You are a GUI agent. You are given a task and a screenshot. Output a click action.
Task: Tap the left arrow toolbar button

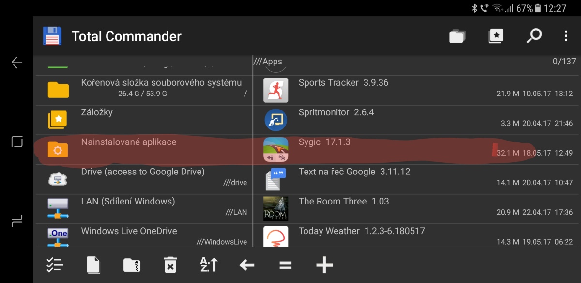(247, 265)
